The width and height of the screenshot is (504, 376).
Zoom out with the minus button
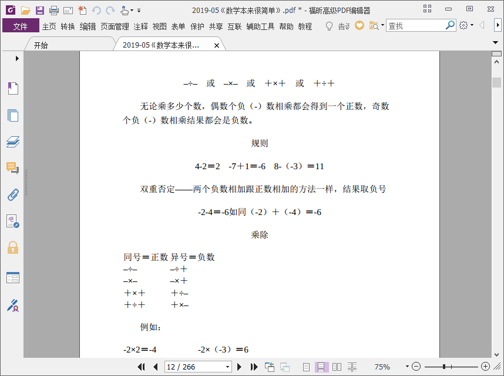(x=416, y=367)
